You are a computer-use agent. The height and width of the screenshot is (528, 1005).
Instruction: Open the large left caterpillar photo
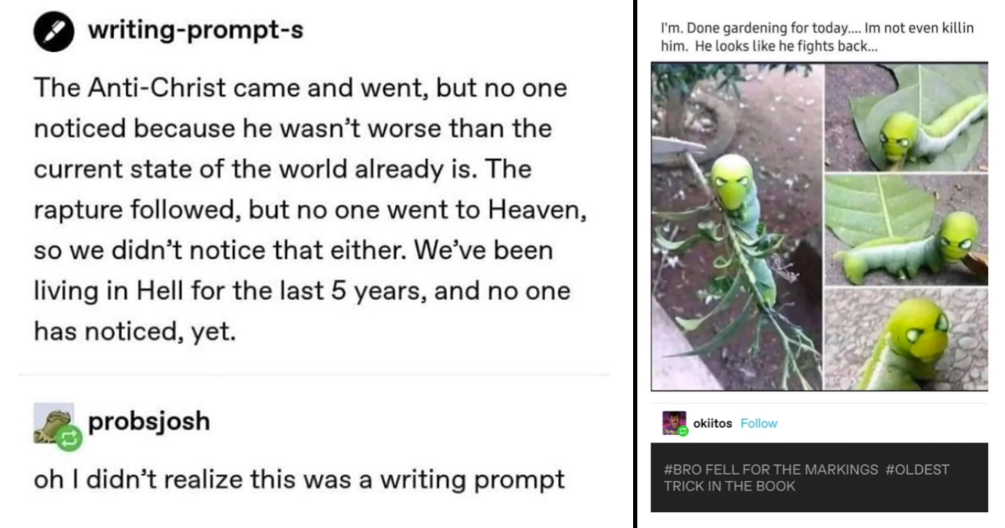click(x=737, y=226)
